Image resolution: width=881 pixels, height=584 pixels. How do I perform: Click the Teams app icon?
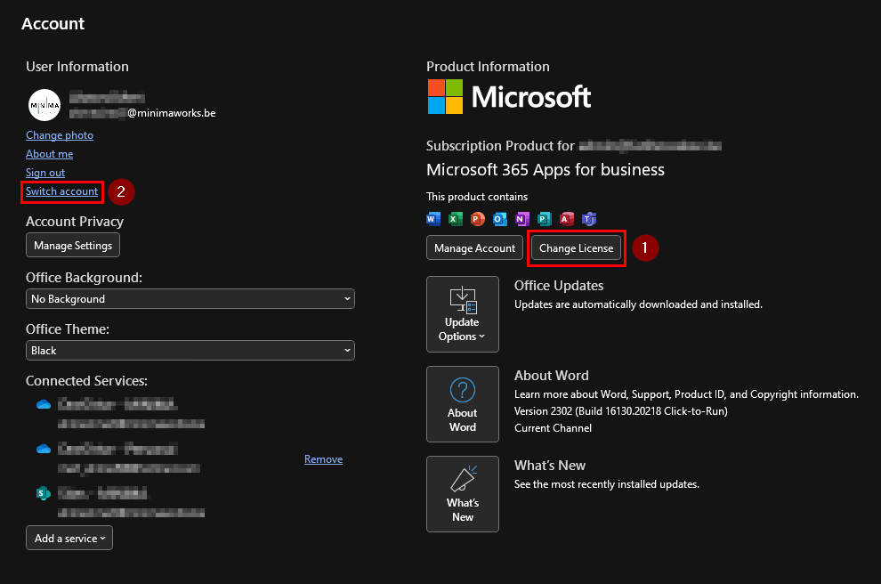589,219
